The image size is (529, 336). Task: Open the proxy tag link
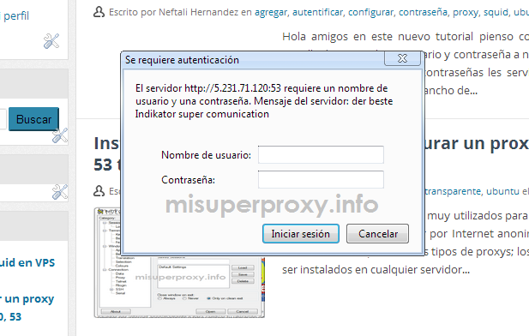466,13
